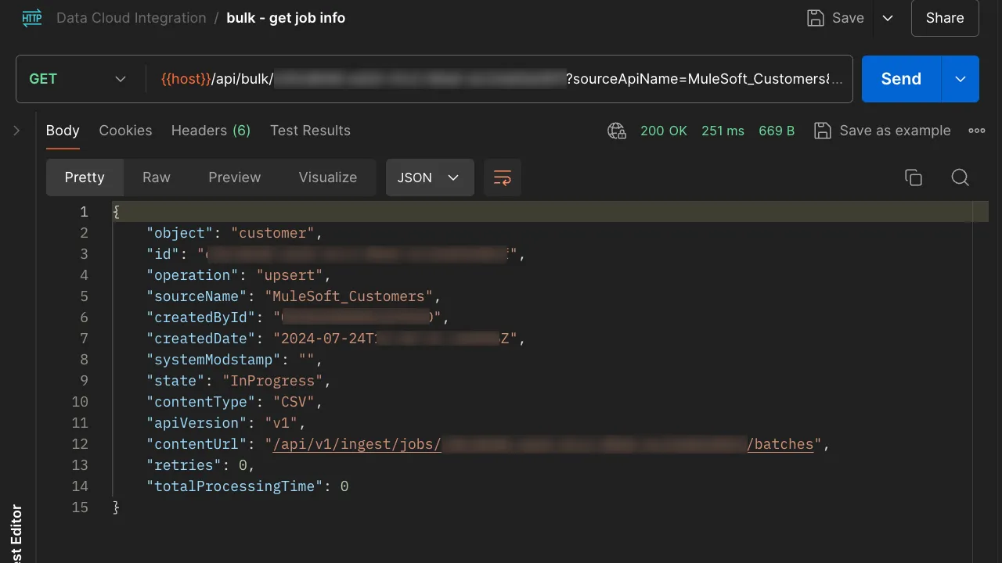The image size is (1002, 563).
Task: Click the 'bulk - get job info' request title
Action: pos(286,18)
